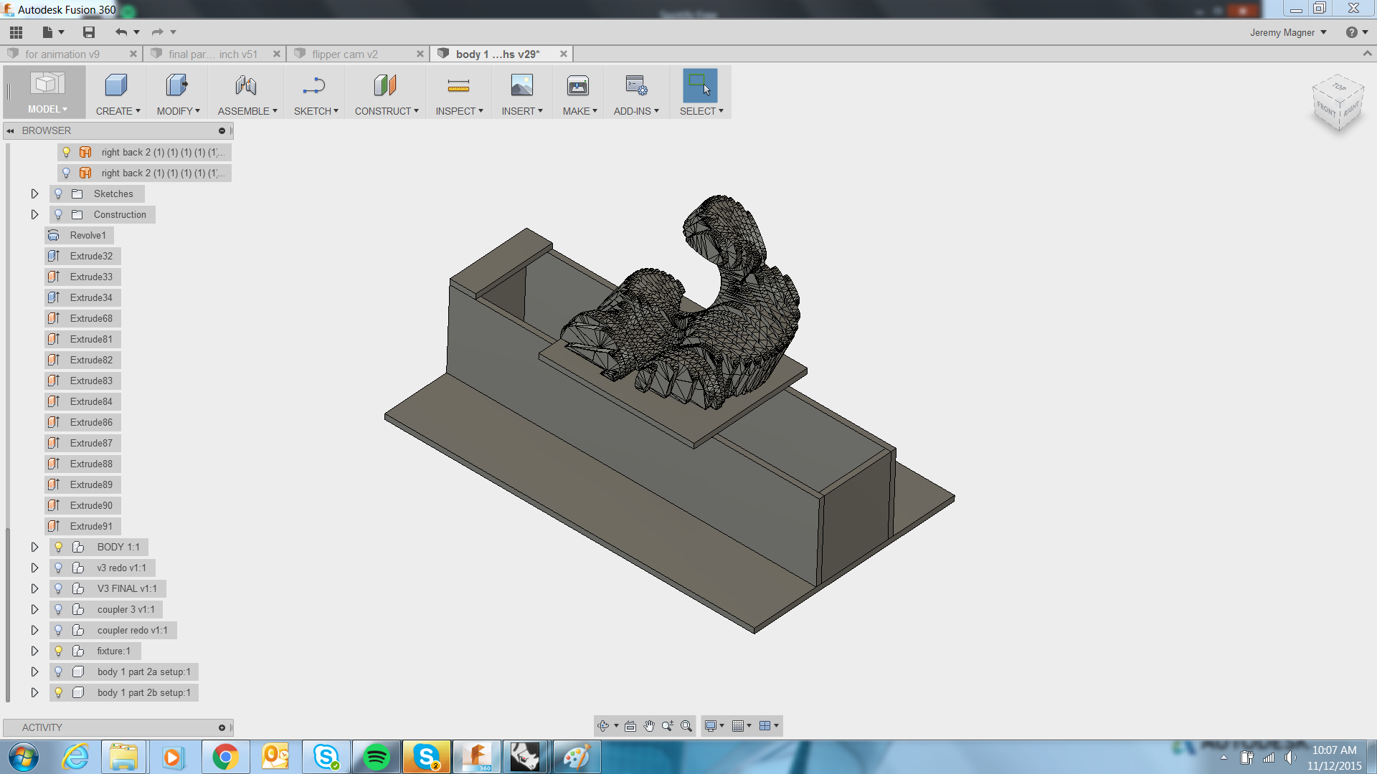Click the Sketch line icon

314,86
